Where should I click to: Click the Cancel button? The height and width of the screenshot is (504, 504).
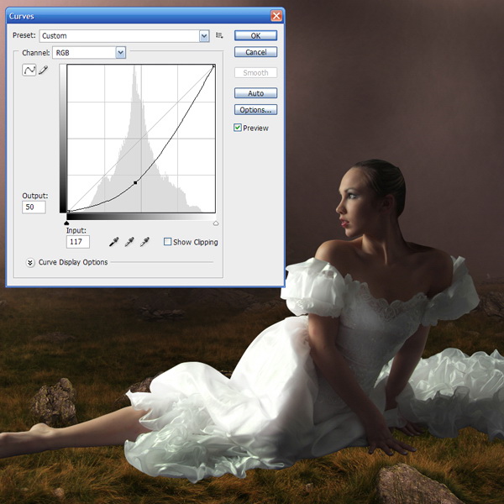[255, 52]
